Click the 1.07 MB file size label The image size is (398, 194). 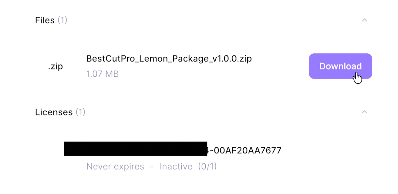[x=102, y=74]
